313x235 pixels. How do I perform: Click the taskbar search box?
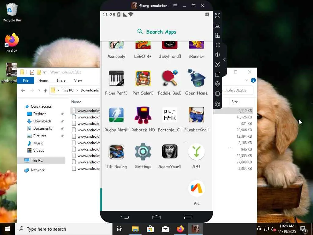coord(64,229)
